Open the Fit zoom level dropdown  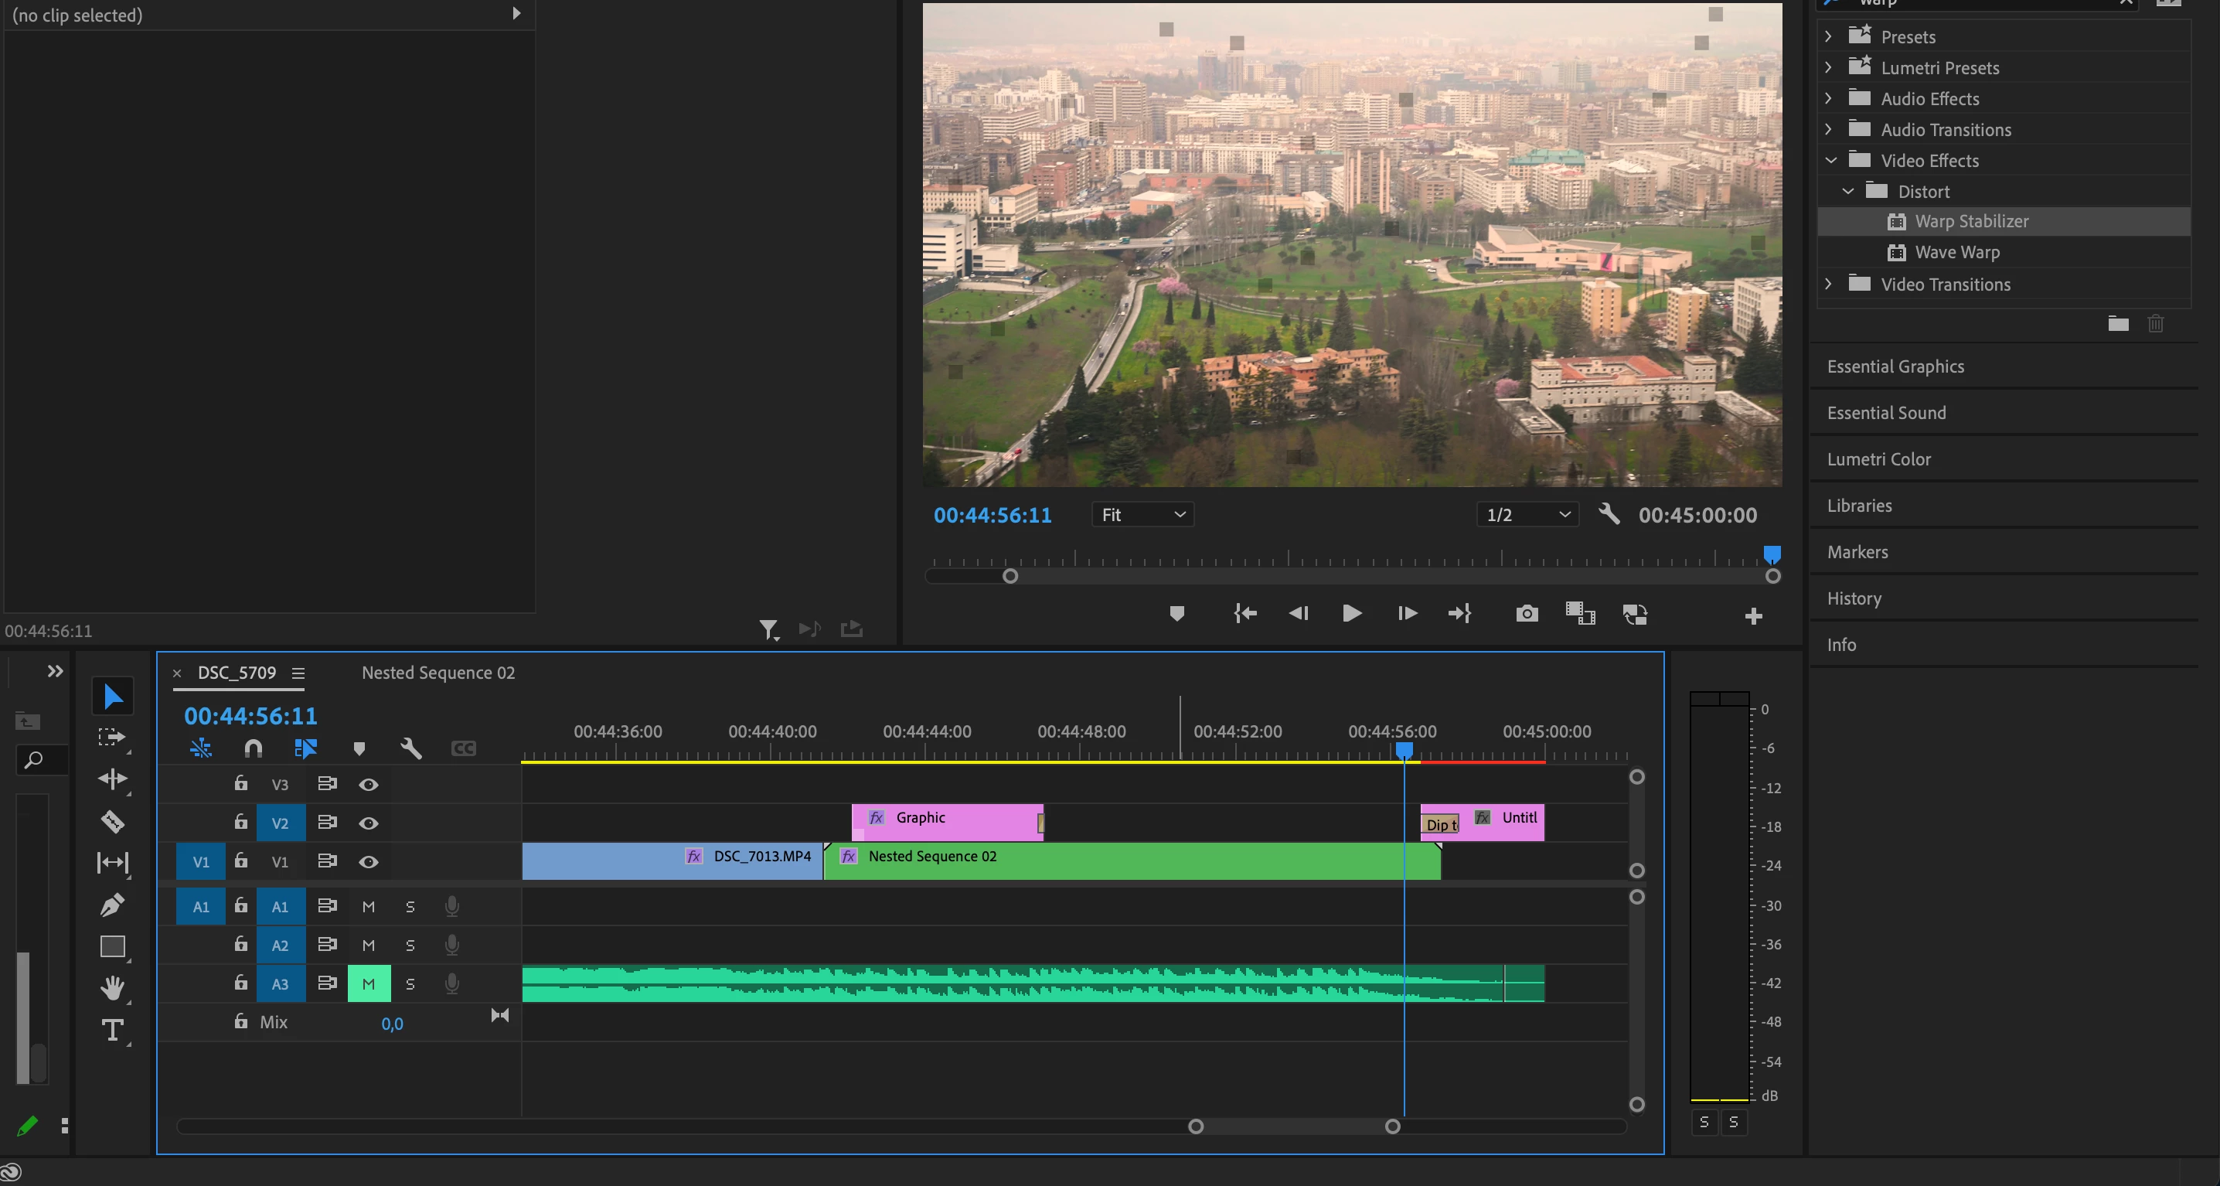pos(1142,515)
